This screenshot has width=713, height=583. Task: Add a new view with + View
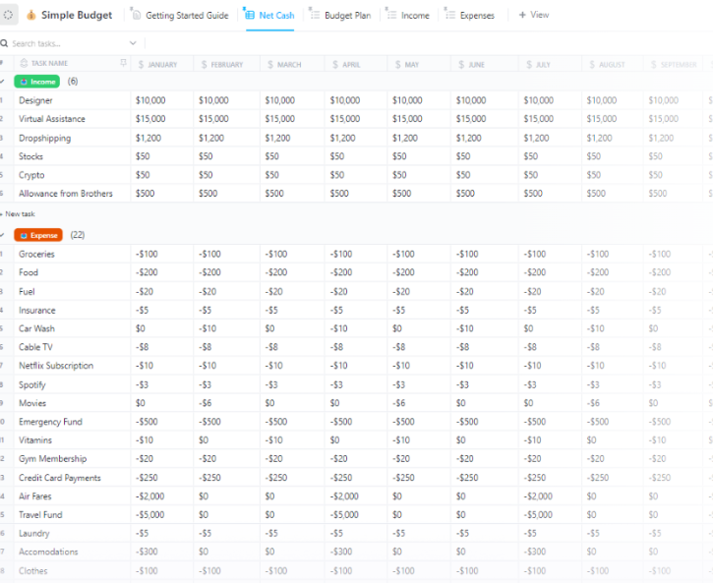pos(534,16)
